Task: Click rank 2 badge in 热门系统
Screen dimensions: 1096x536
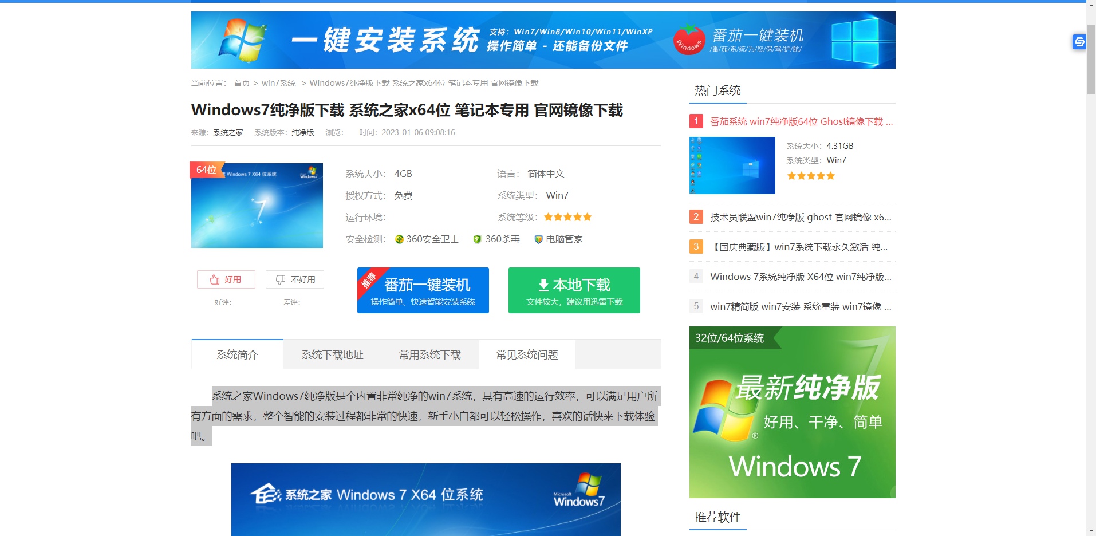Action: tap(696, 216)
